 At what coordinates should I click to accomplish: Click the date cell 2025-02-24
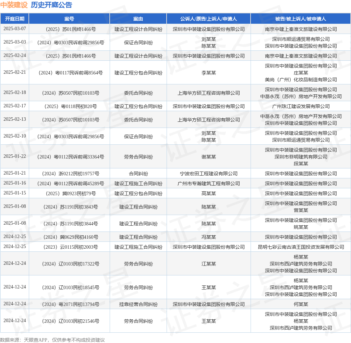[x=14, y=55]
